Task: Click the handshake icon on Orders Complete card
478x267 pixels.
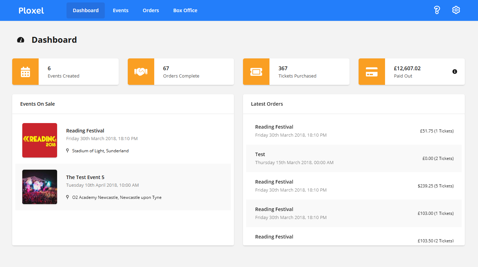Action: [141, 72]
